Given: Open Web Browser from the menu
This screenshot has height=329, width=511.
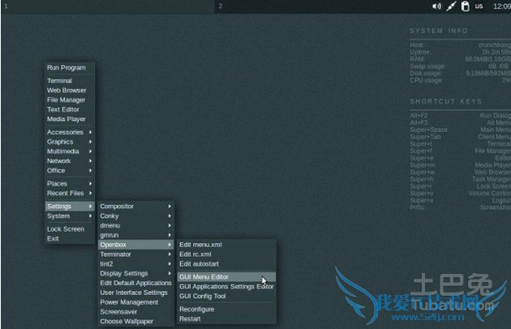Looking at the screenshot, I should click(70, 90).
